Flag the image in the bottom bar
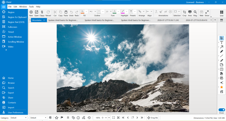Viewport: 226px width, 121px height. coord(62,118)
